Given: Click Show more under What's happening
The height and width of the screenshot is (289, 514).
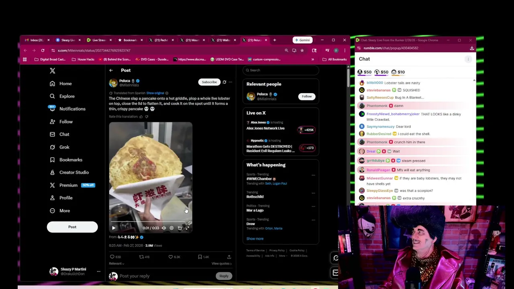Looking at the screenshot, I should 255,239.
